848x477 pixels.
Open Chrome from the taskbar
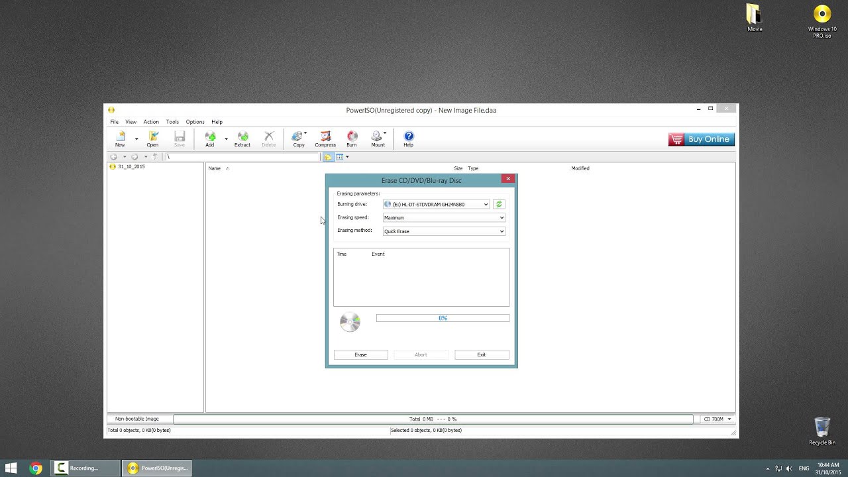tap(36, 468)
